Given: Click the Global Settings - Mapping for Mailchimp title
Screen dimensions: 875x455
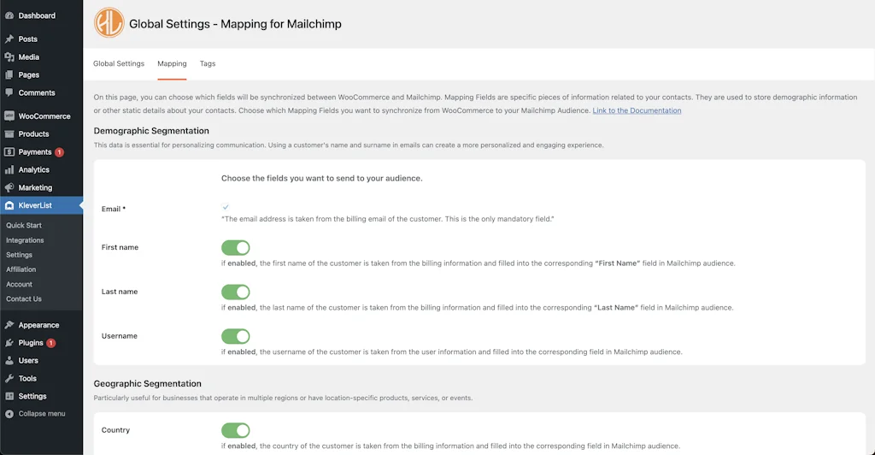Looking at the screenshot, I should coord(235,24).
